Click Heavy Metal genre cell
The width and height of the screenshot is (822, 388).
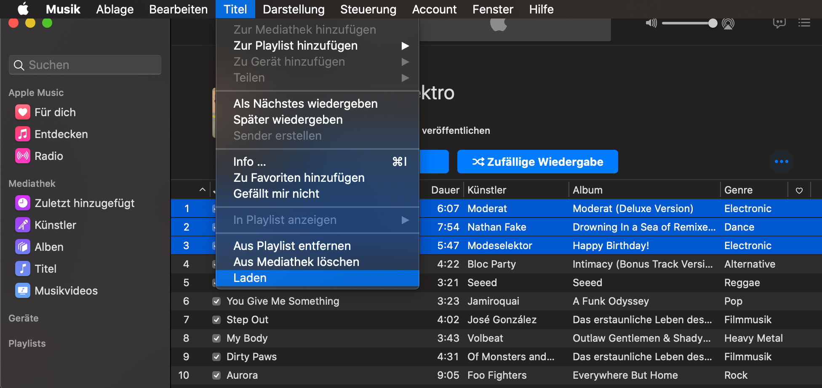tap(753, 338)
